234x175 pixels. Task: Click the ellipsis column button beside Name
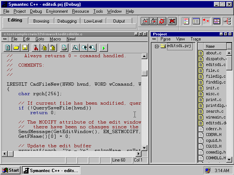[229, 46]
